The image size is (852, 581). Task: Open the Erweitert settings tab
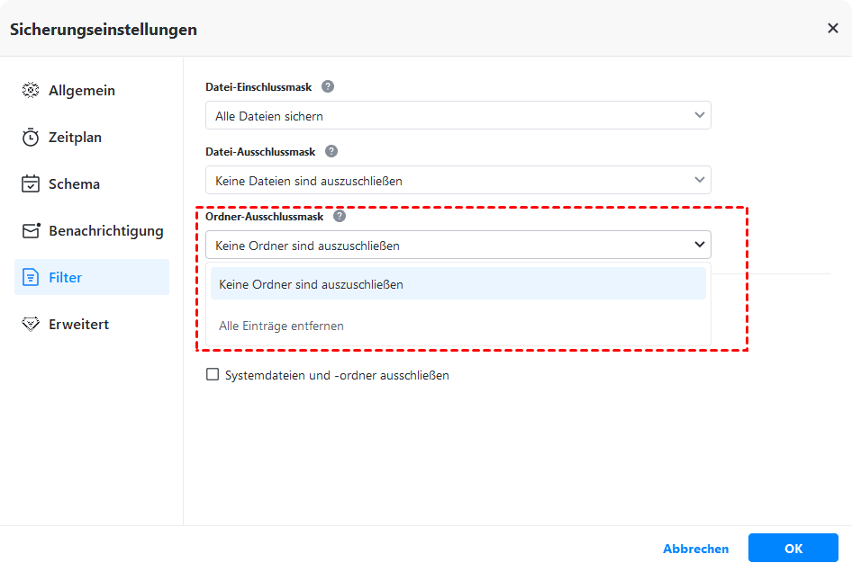pos(78,325)
